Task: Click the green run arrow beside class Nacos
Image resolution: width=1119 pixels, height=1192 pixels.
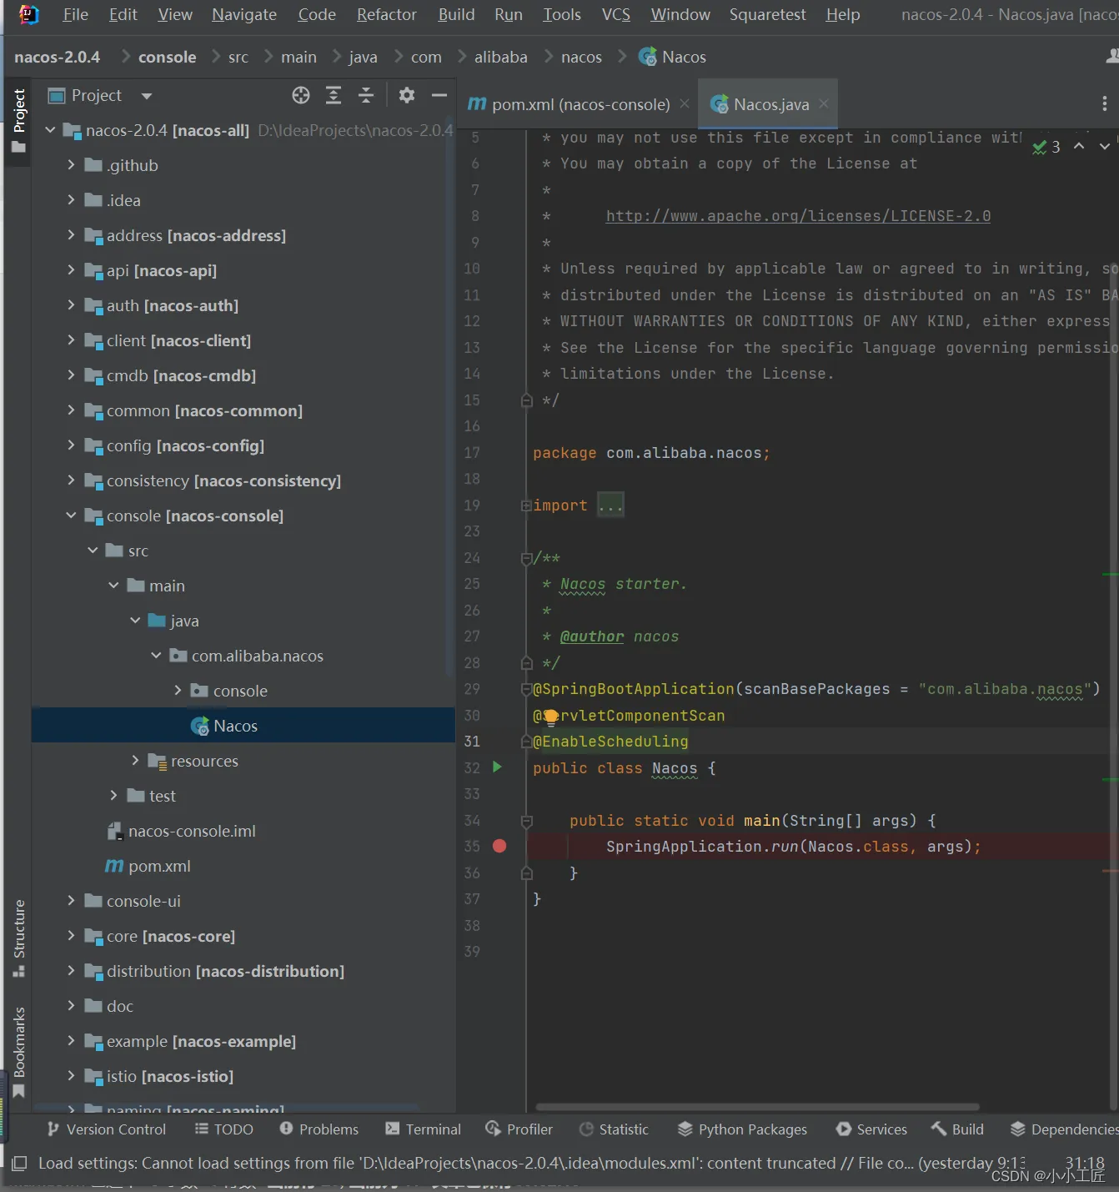Action: (498, 767)
